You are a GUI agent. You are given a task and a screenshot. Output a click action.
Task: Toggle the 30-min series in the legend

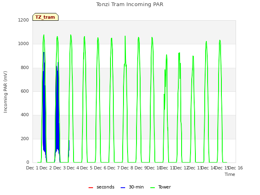tap(132, 187)
